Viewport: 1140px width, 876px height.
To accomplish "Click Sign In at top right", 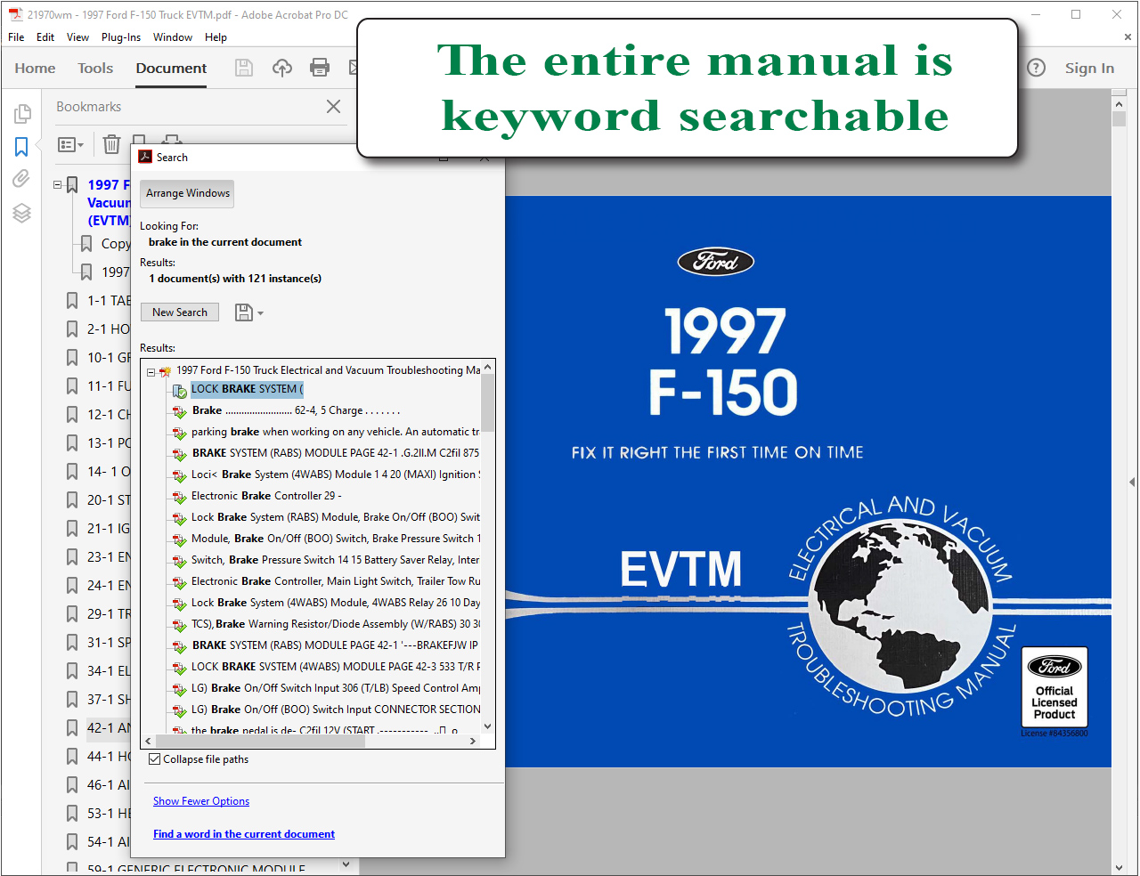I will 1089,68.
